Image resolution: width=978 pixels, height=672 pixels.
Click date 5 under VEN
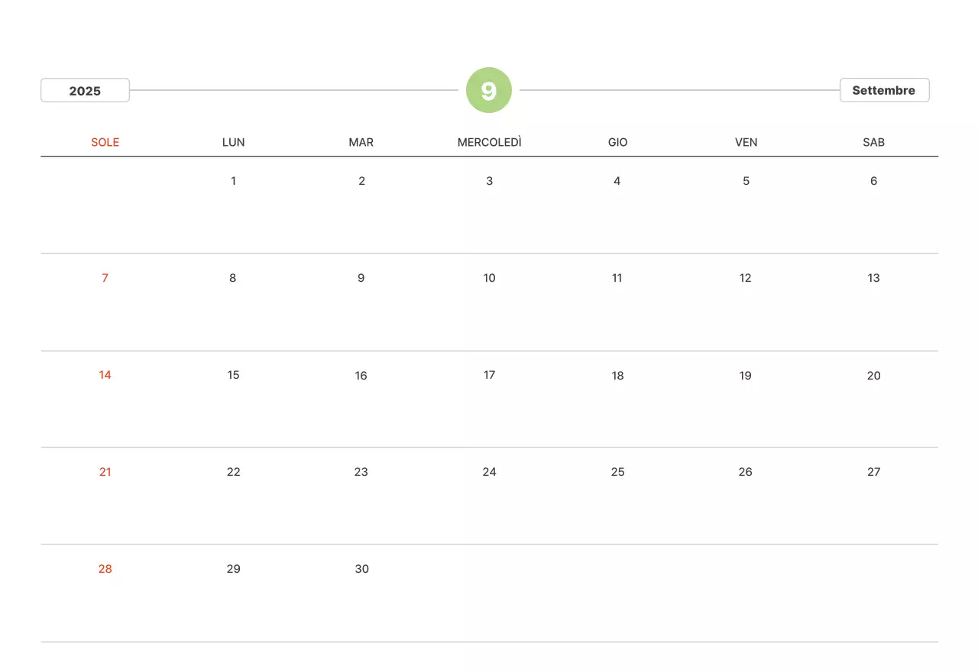click(x=746, y=181)
